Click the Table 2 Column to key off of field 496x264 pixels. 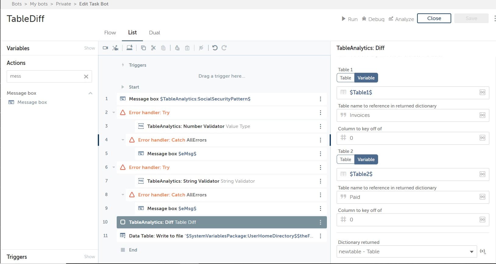[x=413, y=220]
